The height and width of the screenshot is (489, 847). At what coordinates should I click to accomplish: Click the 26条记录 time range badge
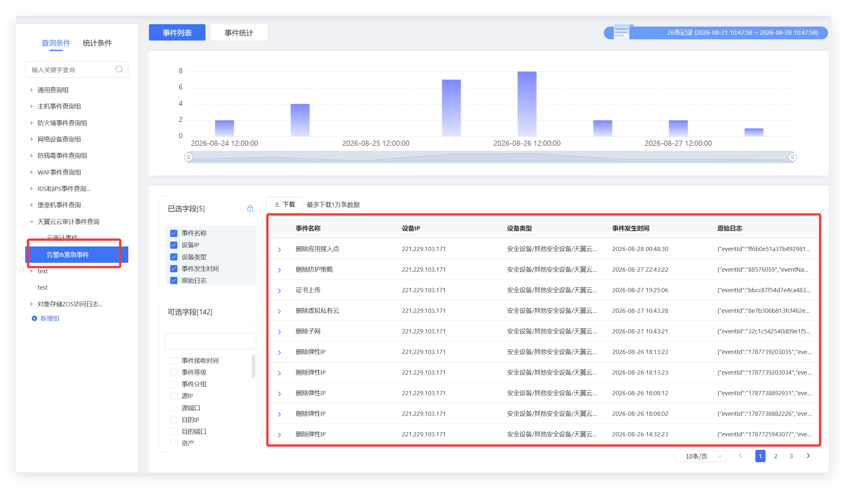[716, 33]
